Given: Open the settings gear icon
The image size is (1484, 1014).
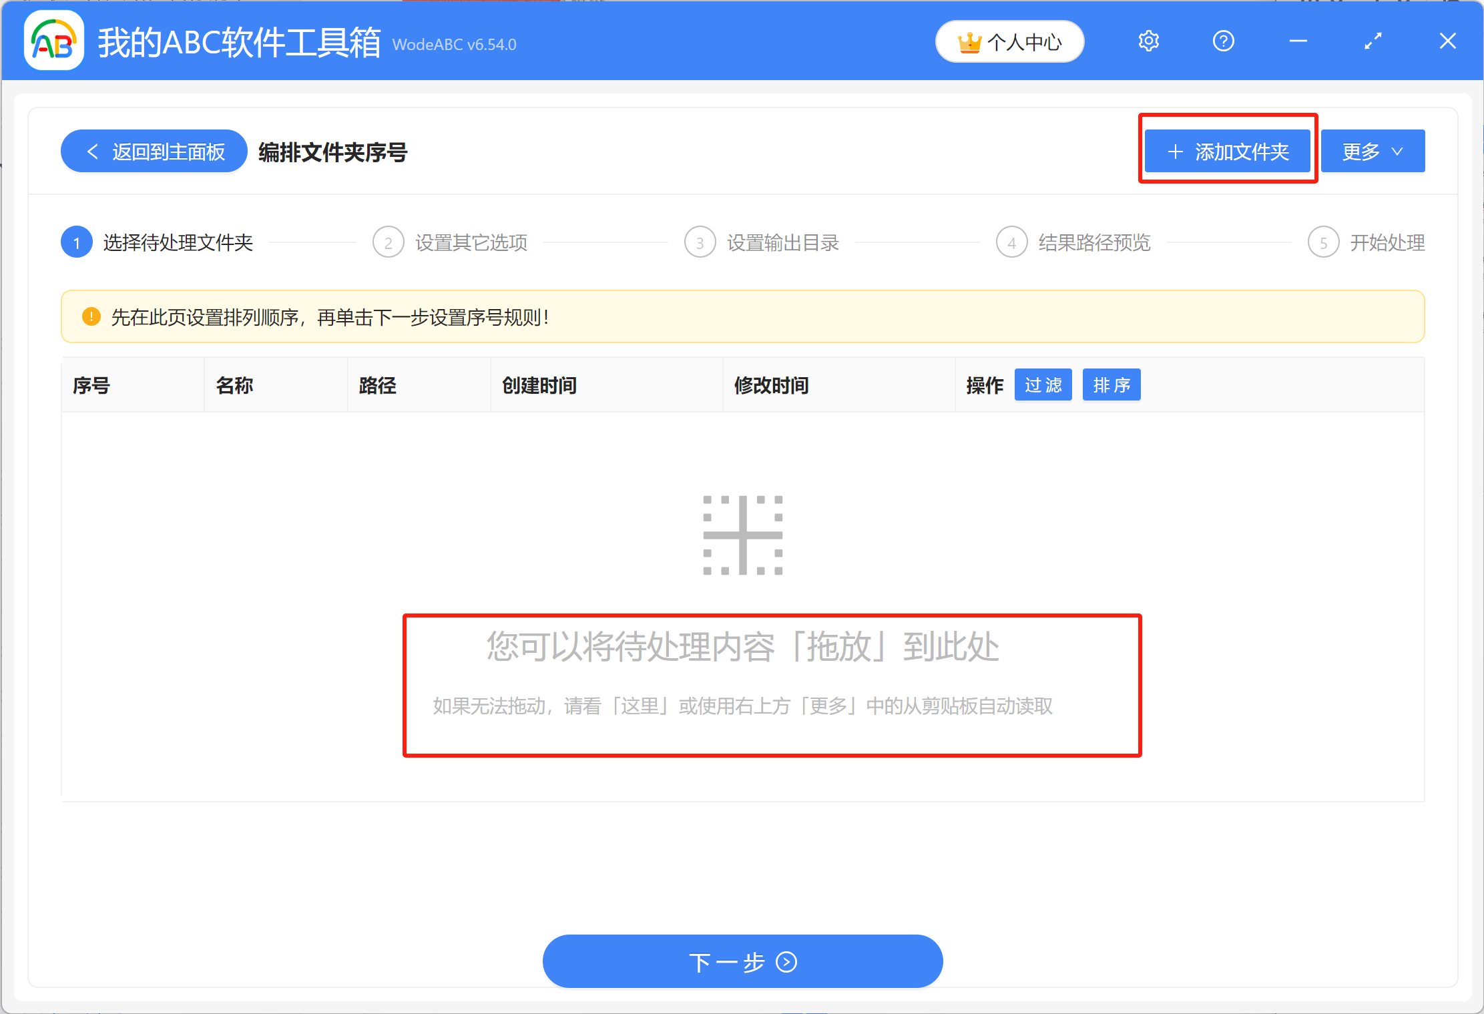Looking at the screenshot, I should pos(1148,41).
